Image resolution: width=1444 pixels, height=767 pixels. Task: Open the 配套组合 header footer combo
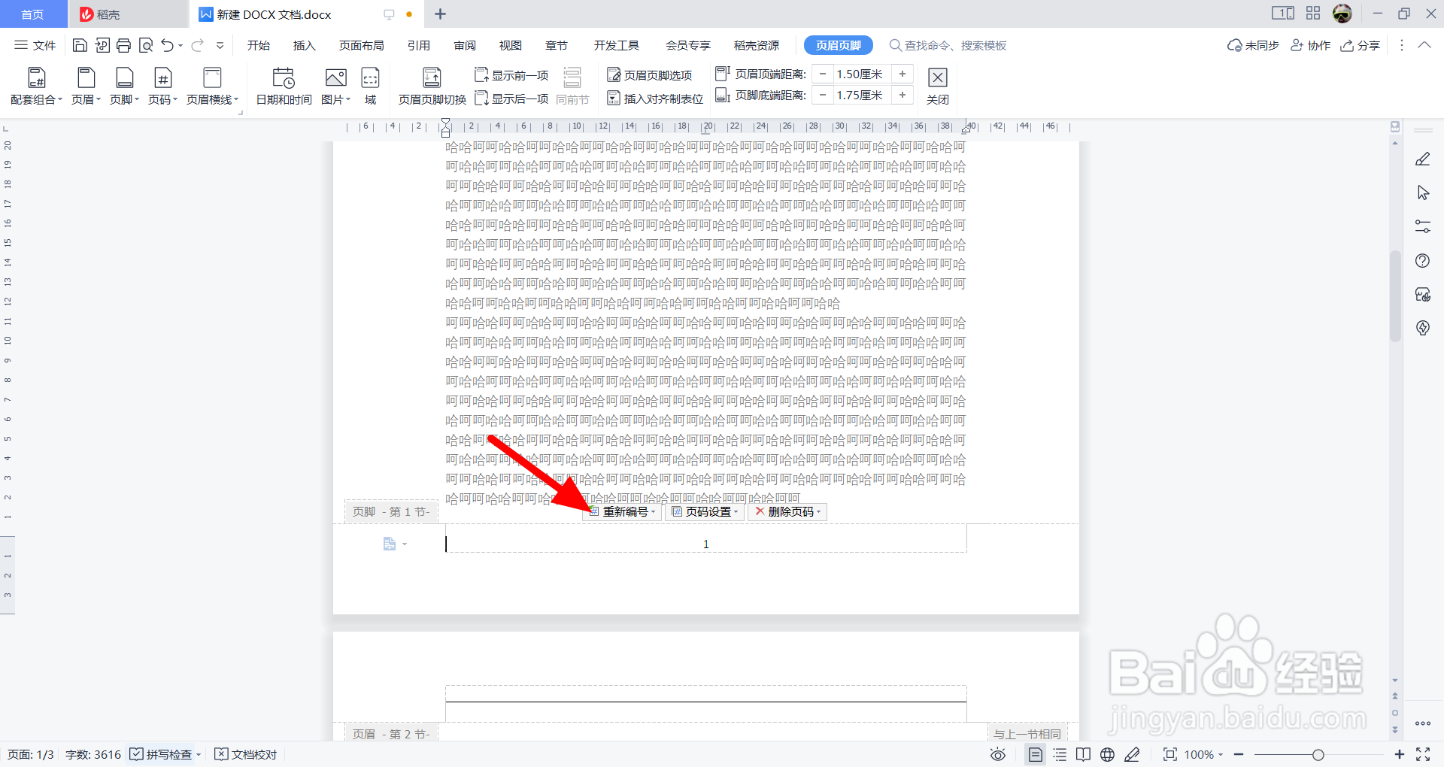36,86
